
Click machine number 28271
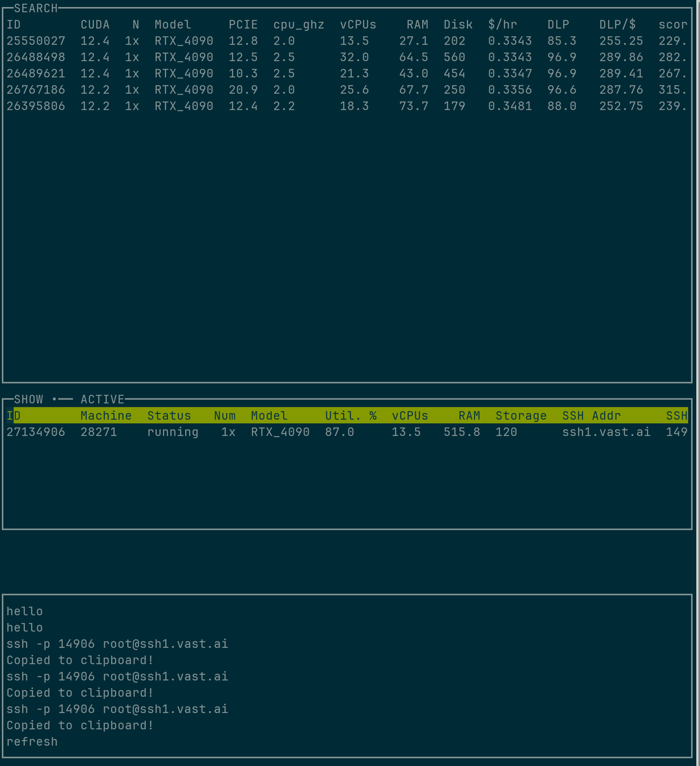(x=99, y=432)
